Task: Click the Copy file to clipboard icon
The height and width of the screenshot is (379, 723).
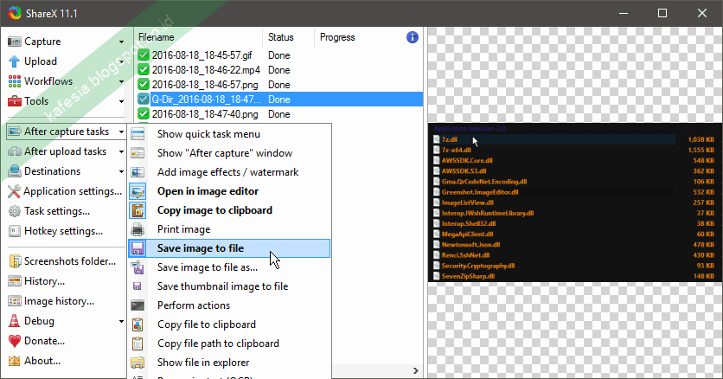Action: [138, 324]
